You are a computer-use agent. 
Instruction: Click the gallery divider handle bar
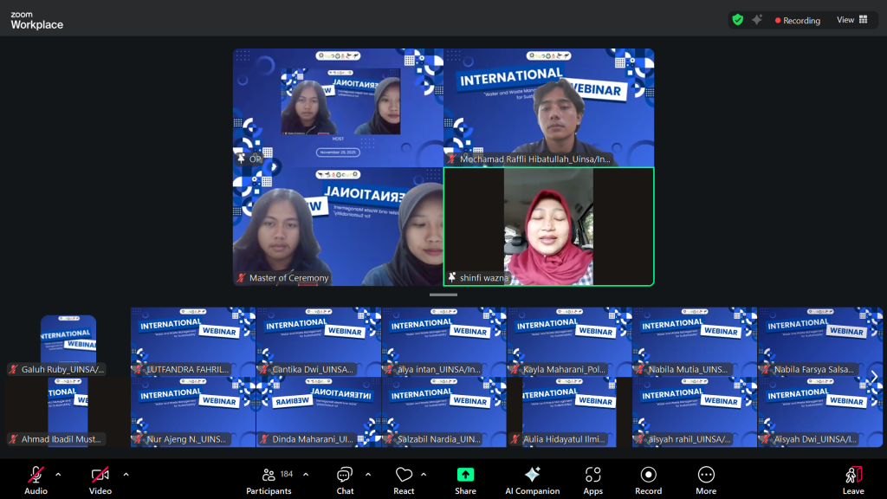pyautogui.click(x=443, y=295)
